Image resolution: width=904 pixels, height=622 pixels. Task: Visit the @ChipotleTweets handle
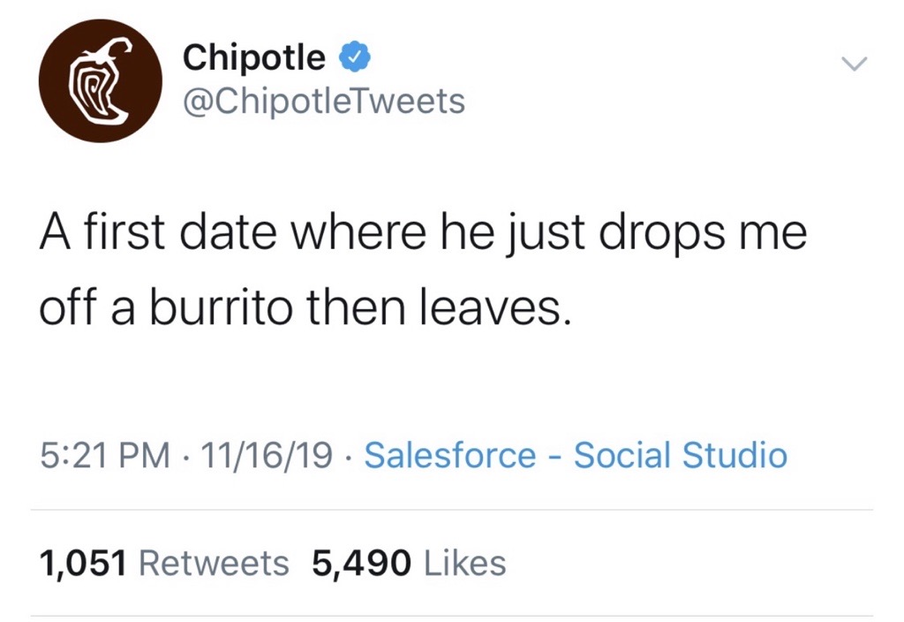tap(323, 102)
